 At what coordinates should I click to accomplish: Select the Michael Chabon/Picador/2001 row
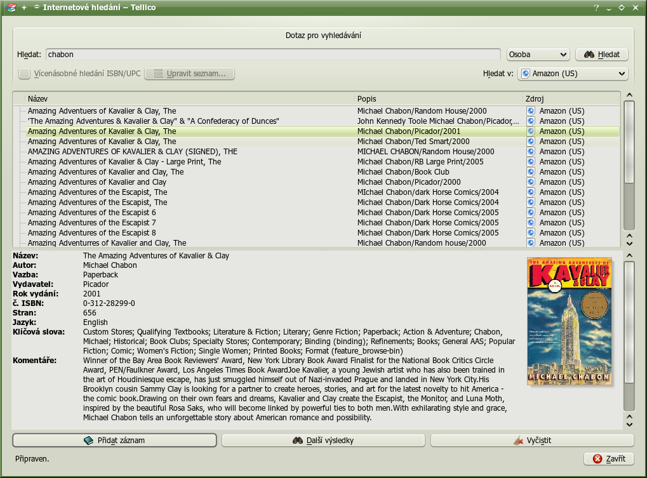click(316, 131)
